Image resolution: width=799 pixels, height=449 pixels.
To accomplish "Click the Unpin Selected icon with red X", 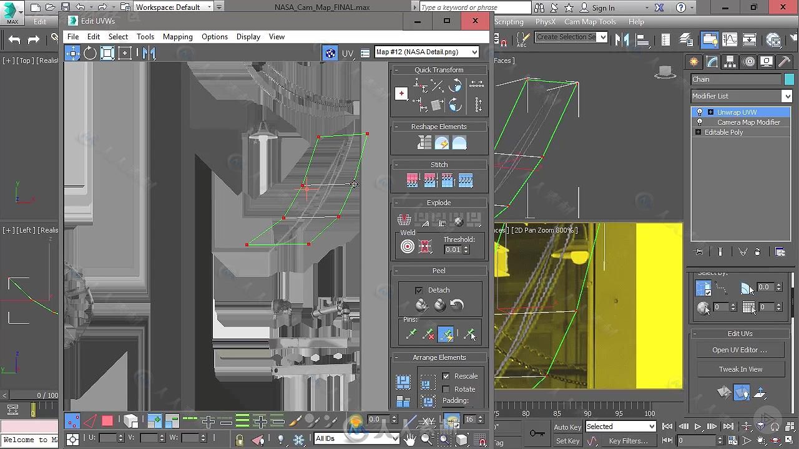I will (x=428, y=335).
